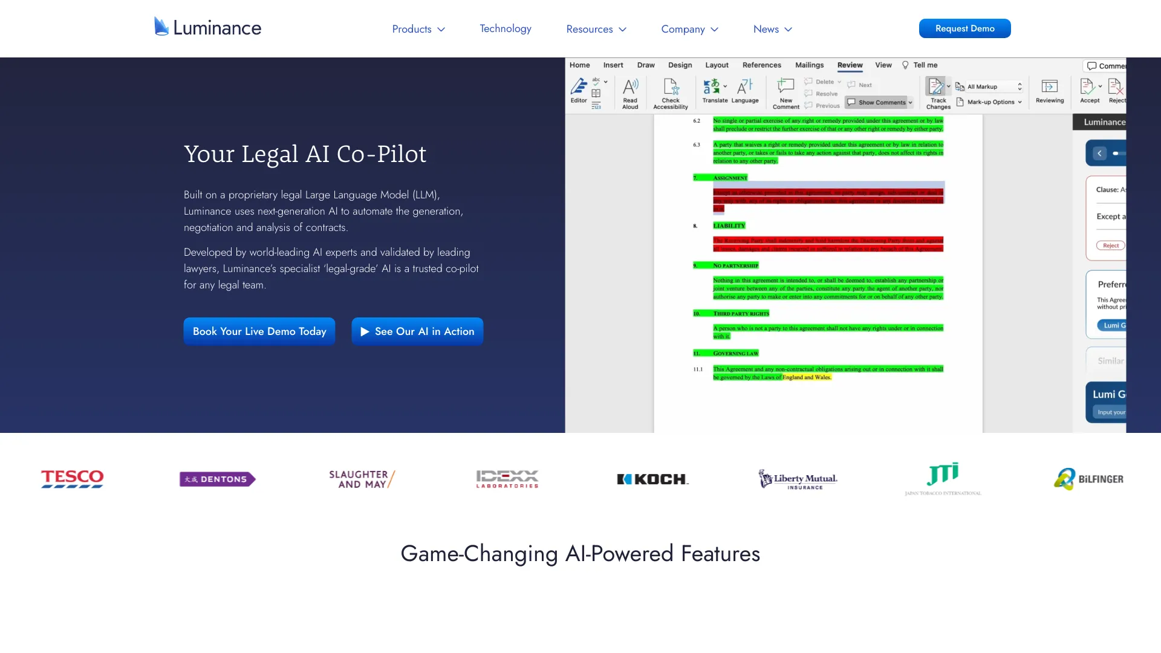The height and width of the screenshot is (653, 1161).
Task: Select the Translate language tool
Action: (x=714, y=90)
